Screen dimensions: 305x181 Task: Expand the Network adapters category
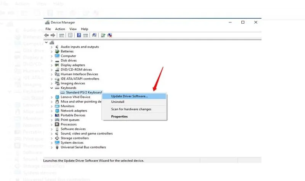point(52,111)
